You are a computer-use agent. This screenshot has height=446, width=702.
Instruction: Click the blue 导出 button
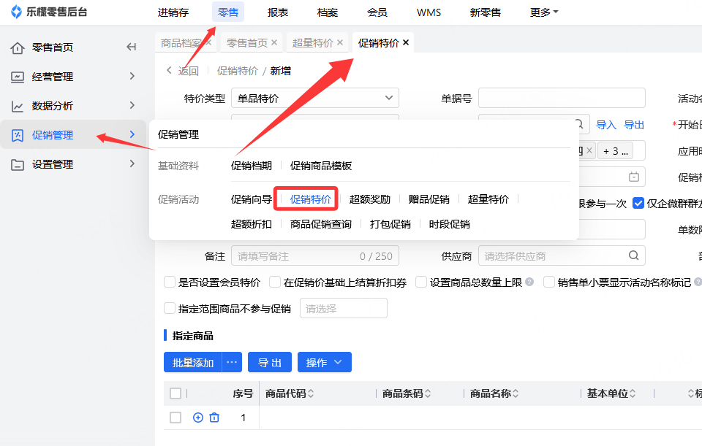[x=270, y=362]
